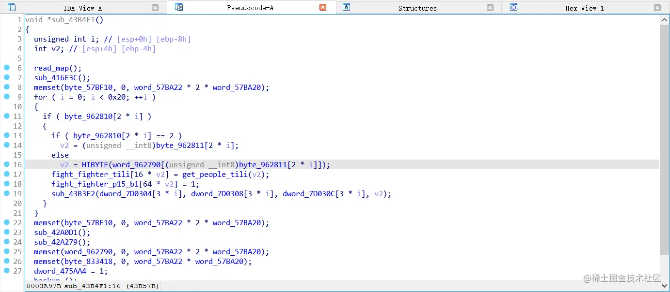
Task: Set breakpoint marker on line 23
Action: tap(7, 232)
